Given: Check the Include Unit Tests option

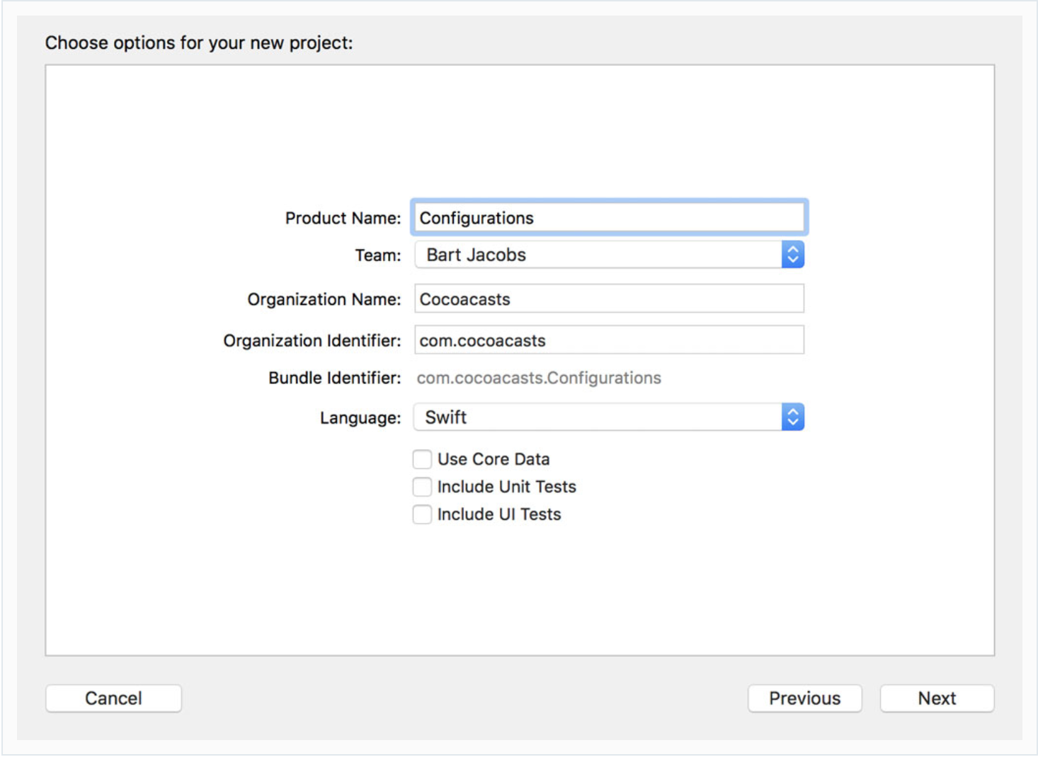Looking at the screenshot, I should [x=423, y=487].
